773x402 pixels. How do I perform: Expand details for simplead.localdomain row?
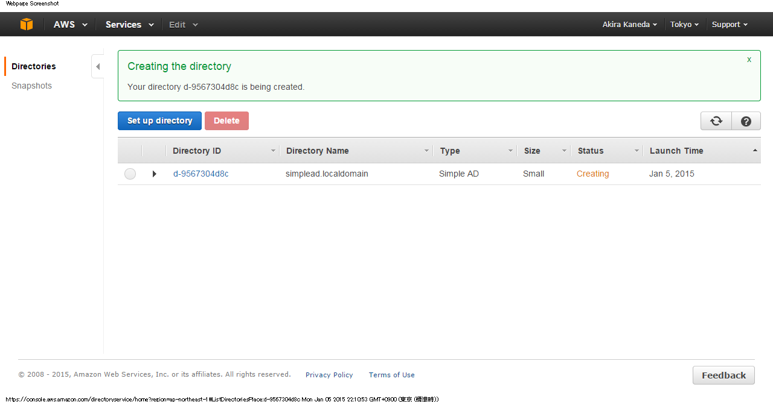point(155,174)
